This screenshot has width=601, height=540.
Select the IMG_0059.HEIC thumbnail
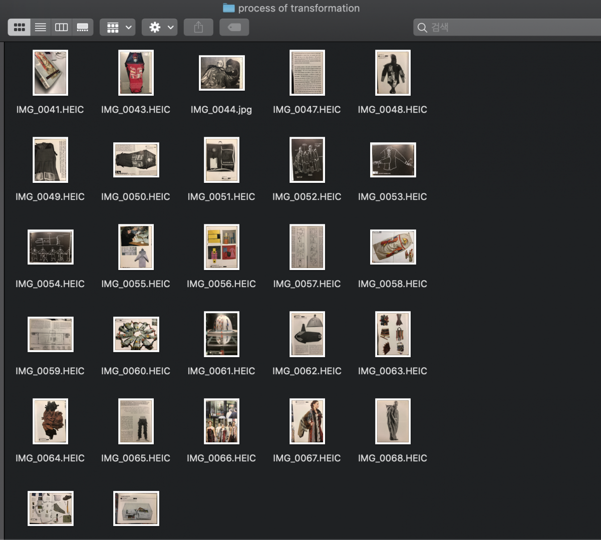coord(50,334)
